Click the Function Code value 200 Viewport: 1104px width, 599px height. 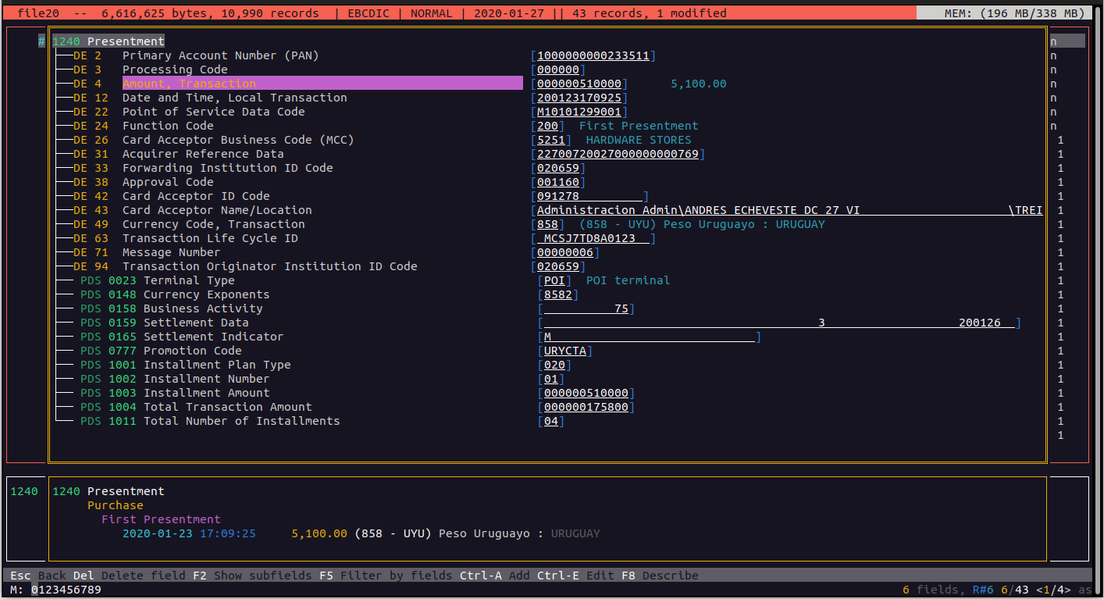pos(547,126)
